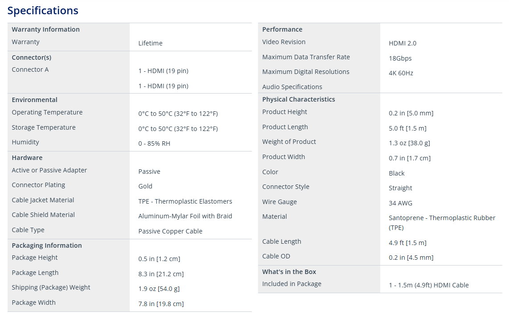
Task: Click Santoprene - Thermoplastic Rubber material value
Action: (442, 222)
